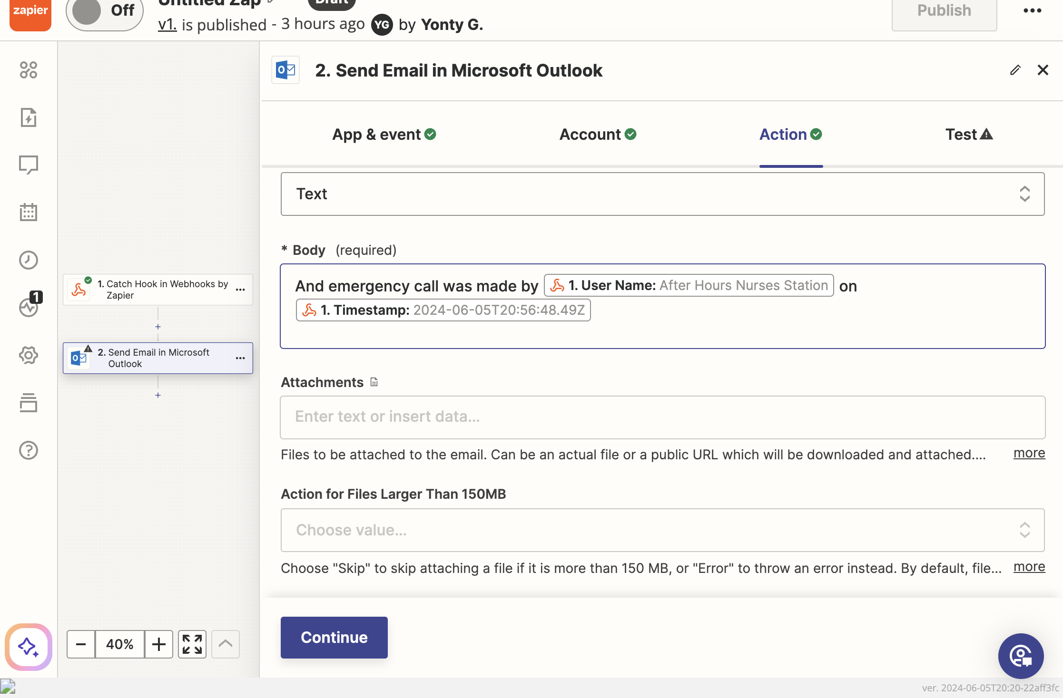This screenshot has width=1063, height=698.
Task: Open the versions stack icon in sidebar
Action: (29, 403)
